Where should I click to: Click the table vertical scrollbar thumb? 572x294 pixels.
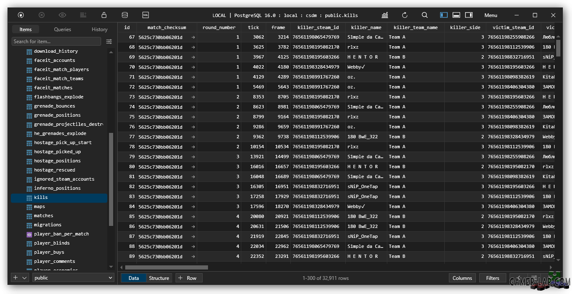pyautogui.click(x=558, y=48)
